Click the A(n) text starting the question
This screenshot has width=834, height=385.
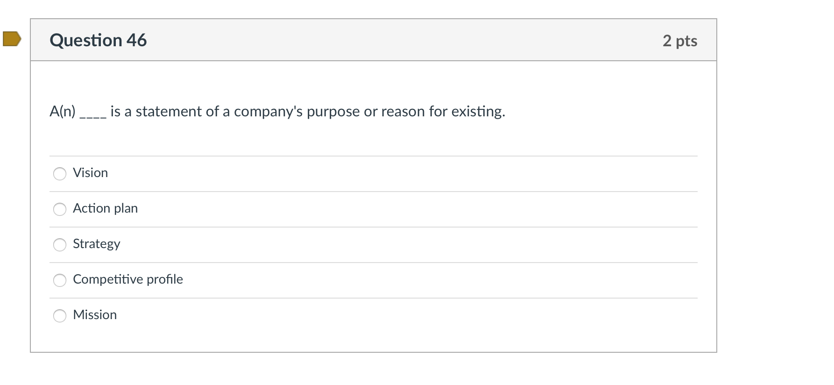point(63,112)
